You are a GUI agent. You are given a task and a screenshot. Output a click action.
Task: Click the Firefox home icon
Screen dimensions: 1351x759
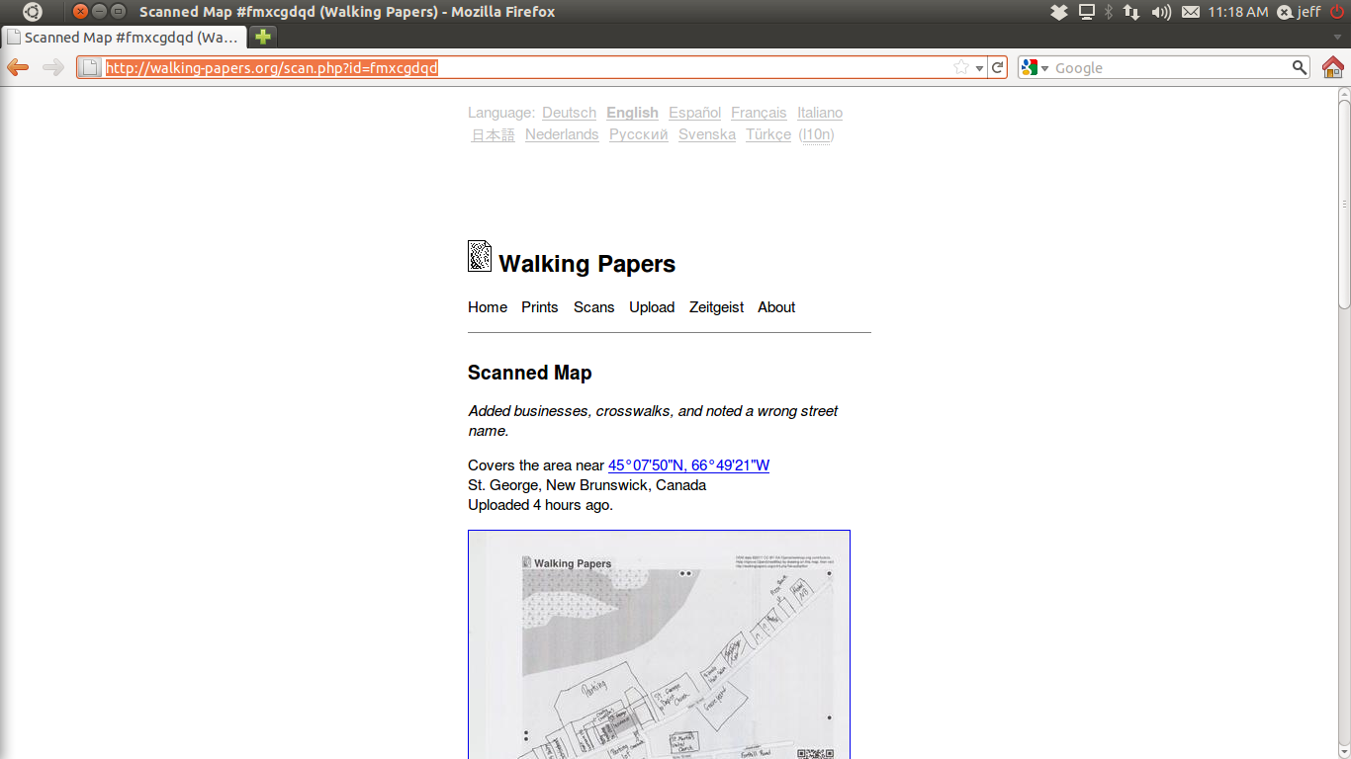(x=1332, y=67)
